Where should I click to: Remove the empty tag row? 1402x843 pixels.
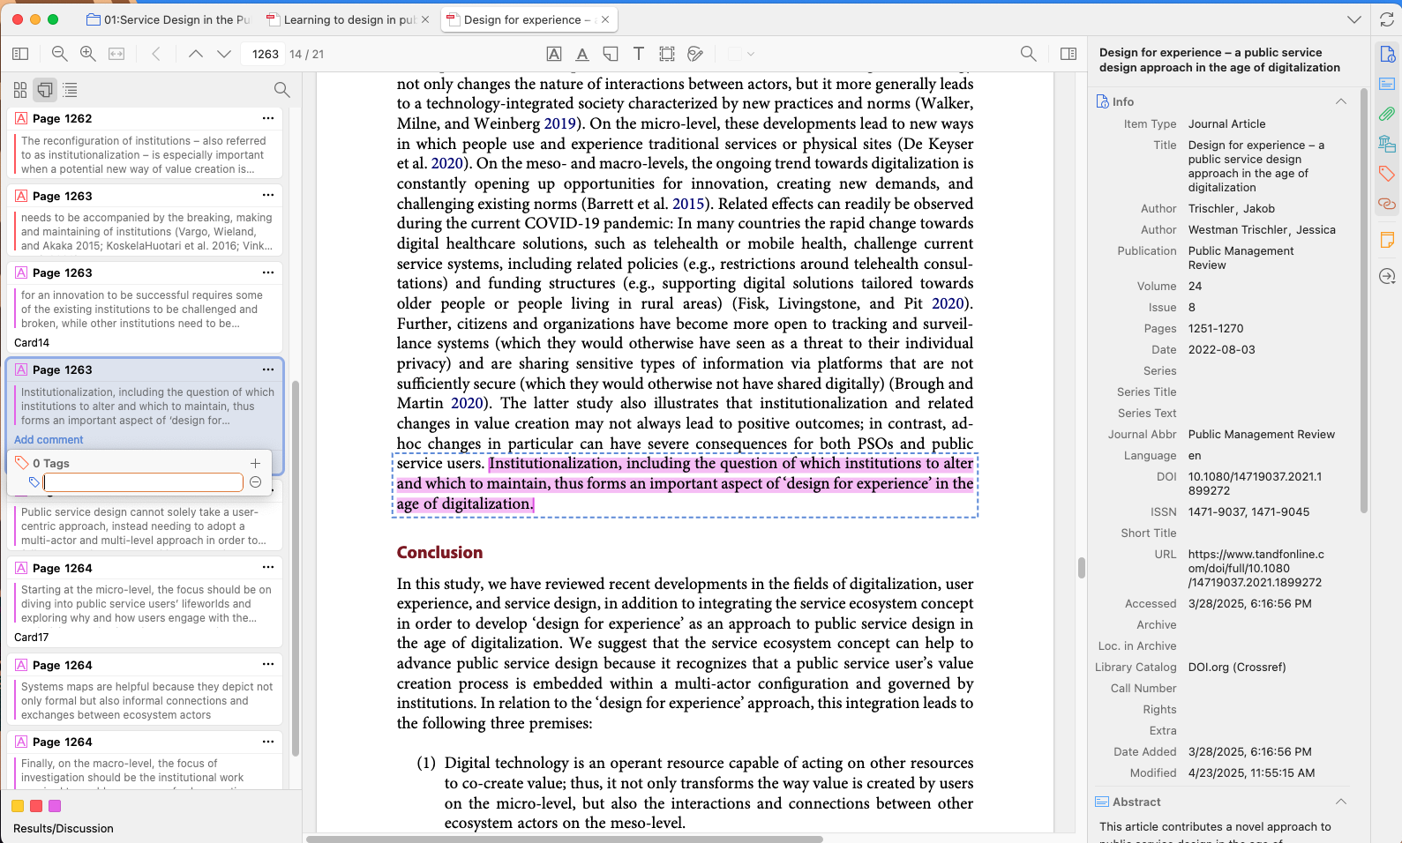(x=255, y=482)
